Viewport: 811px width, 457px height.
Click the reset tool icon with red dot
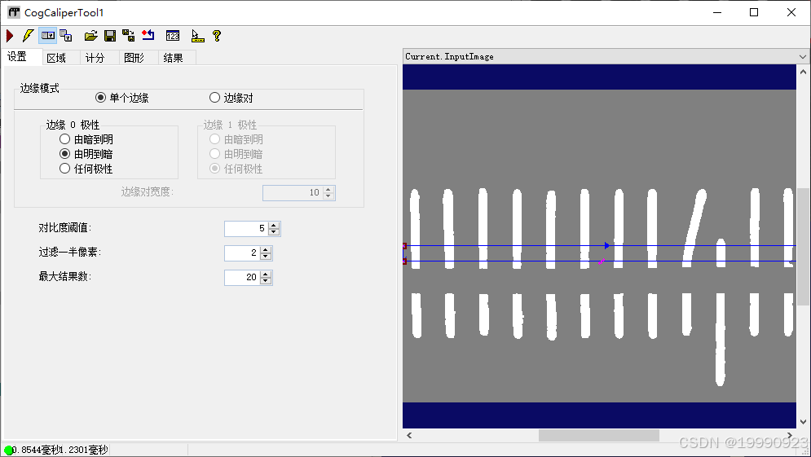148,35
